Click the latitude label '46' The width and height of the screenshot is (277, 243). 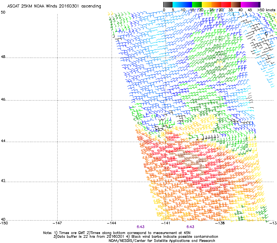point(3,99)
